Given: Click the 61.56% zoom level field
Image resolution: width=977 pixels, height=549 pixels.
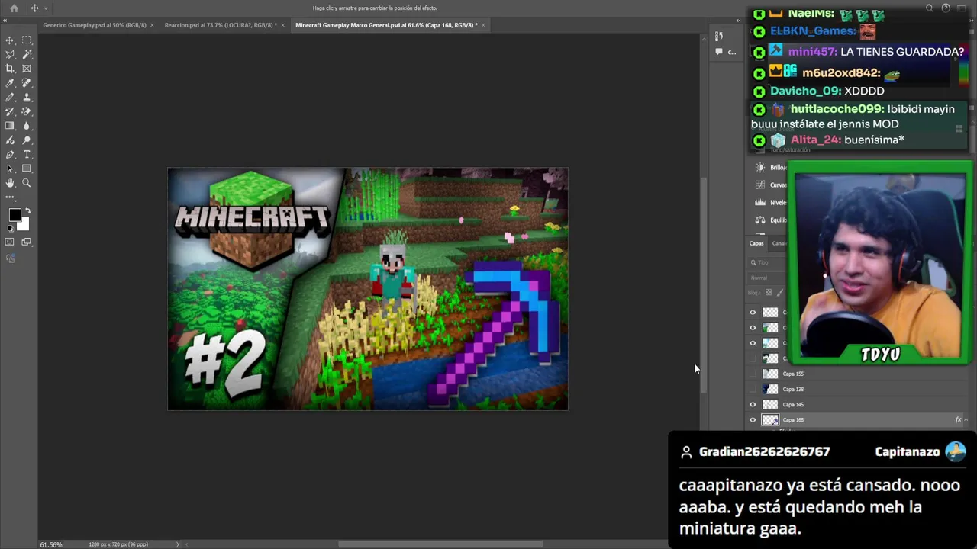Looking at the screenshot, I should point(51,544).
